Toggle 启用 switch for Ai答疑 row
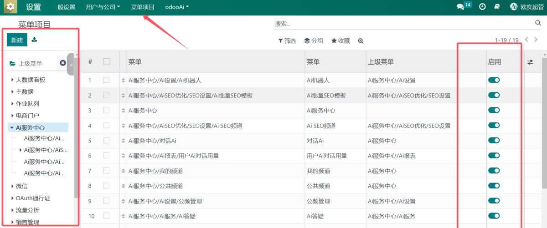 [494, 216]
